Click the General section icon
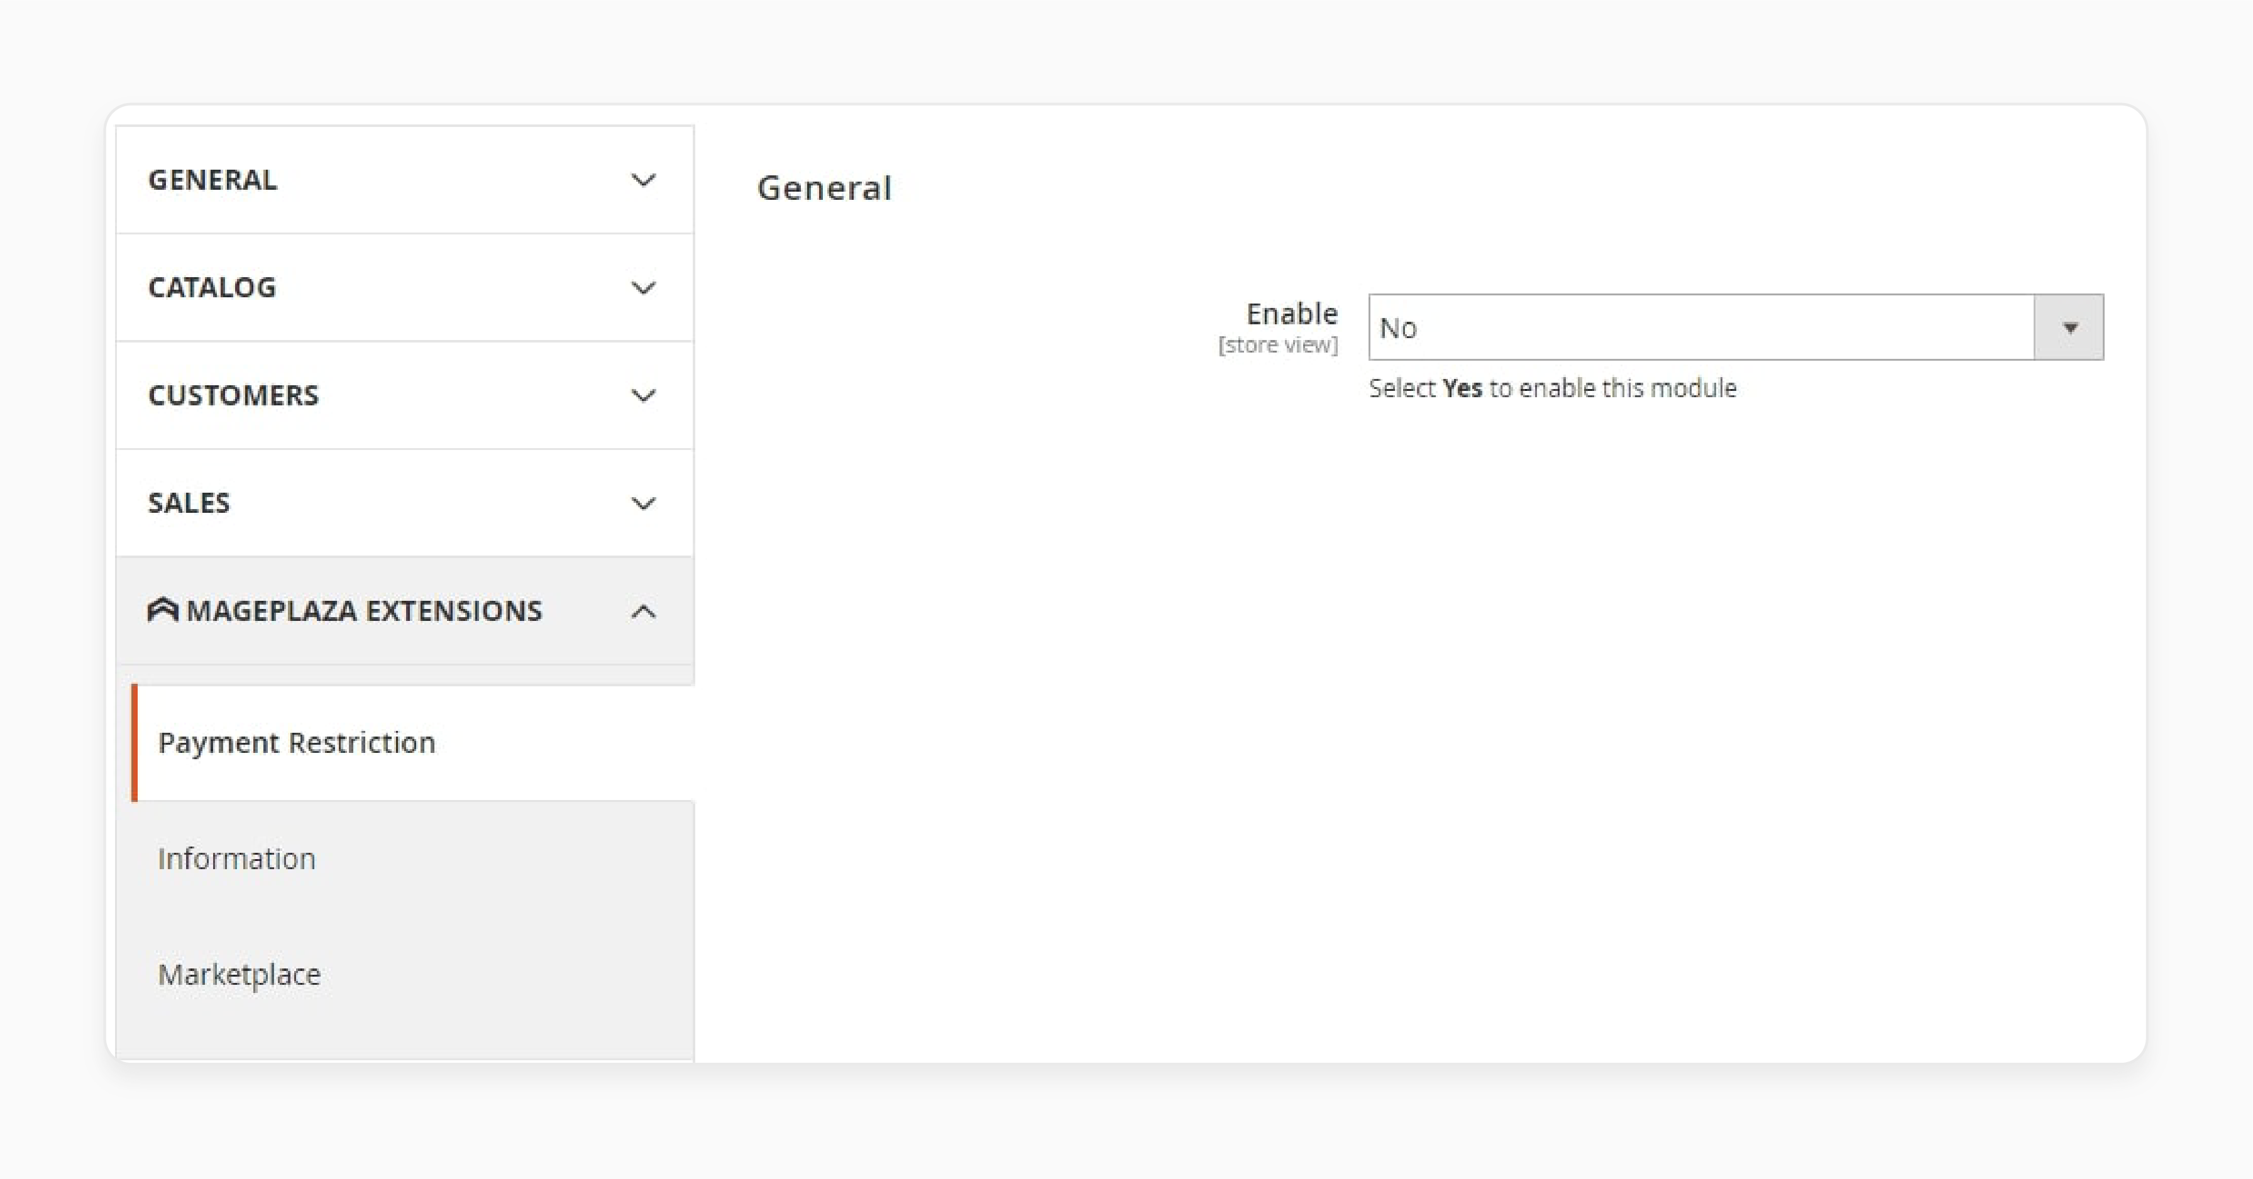Screen dimensions: 2253x1179 pos(642,179)
